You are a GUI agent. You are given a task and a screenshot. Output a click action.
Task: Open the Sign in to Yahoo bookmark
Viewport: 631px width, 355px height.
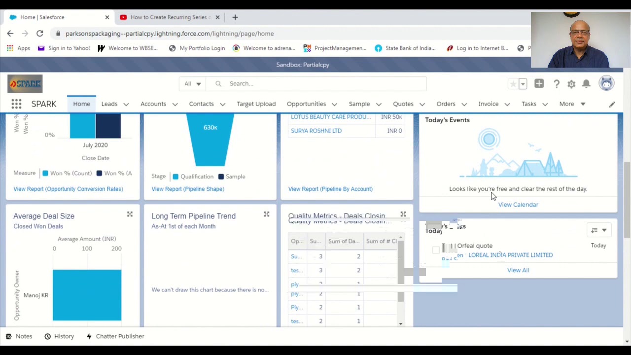tap(64, 48)
